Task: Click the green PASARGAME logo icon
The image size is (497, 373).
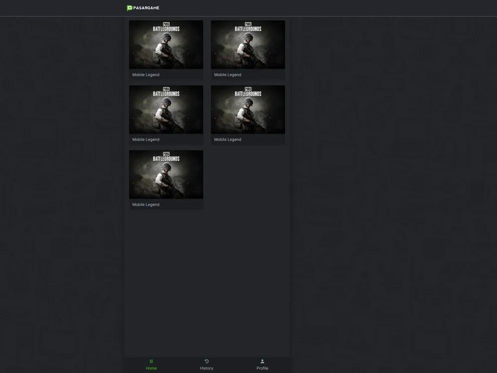Action: pyautogui.click(x=129, y=7)
